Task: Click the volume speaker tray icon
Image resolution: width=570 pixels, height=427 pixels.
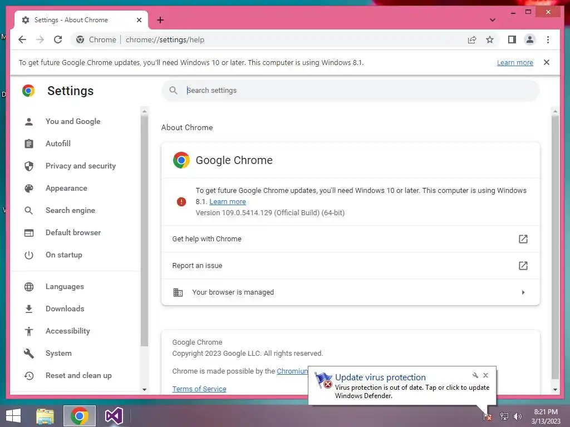Action: (518, 416)
